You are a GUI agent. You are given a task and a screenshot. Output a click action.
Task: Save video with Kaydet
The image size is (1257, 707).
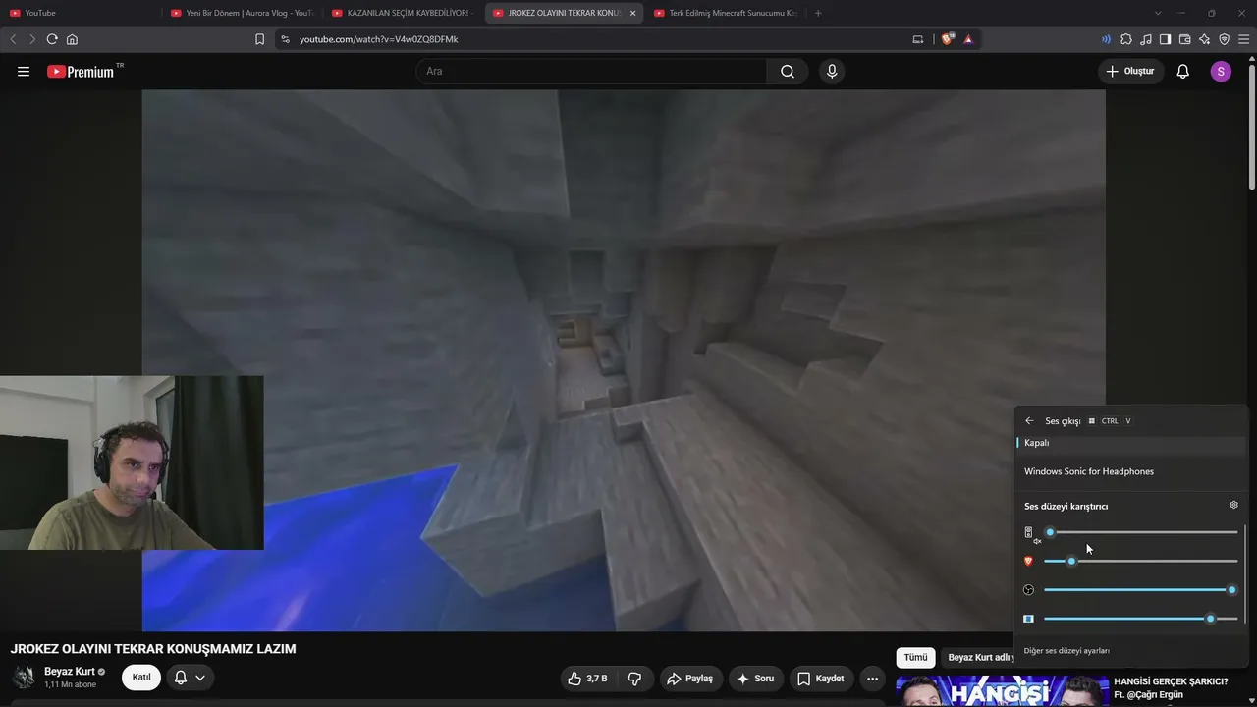point(821,679)
